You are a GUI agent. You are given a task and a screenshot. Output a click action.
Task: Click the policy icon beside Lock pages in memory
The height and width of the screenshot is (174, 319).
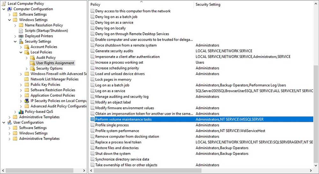point(93,80)
